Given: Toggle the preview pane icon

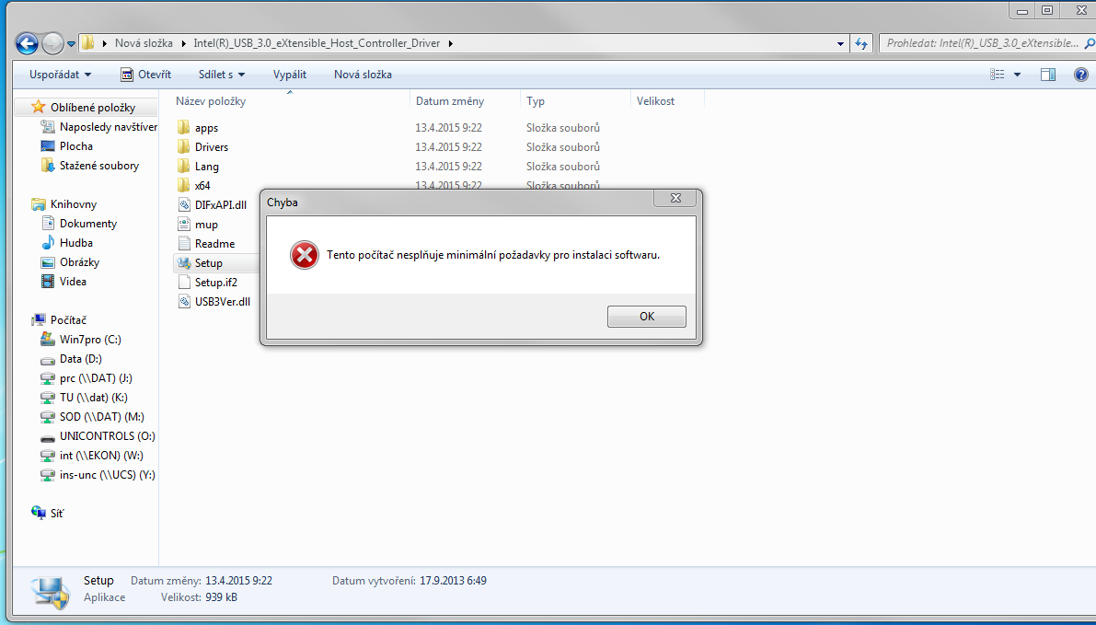Looking at the screenshot, I should pyautogui.click(x=1048, y=75).
